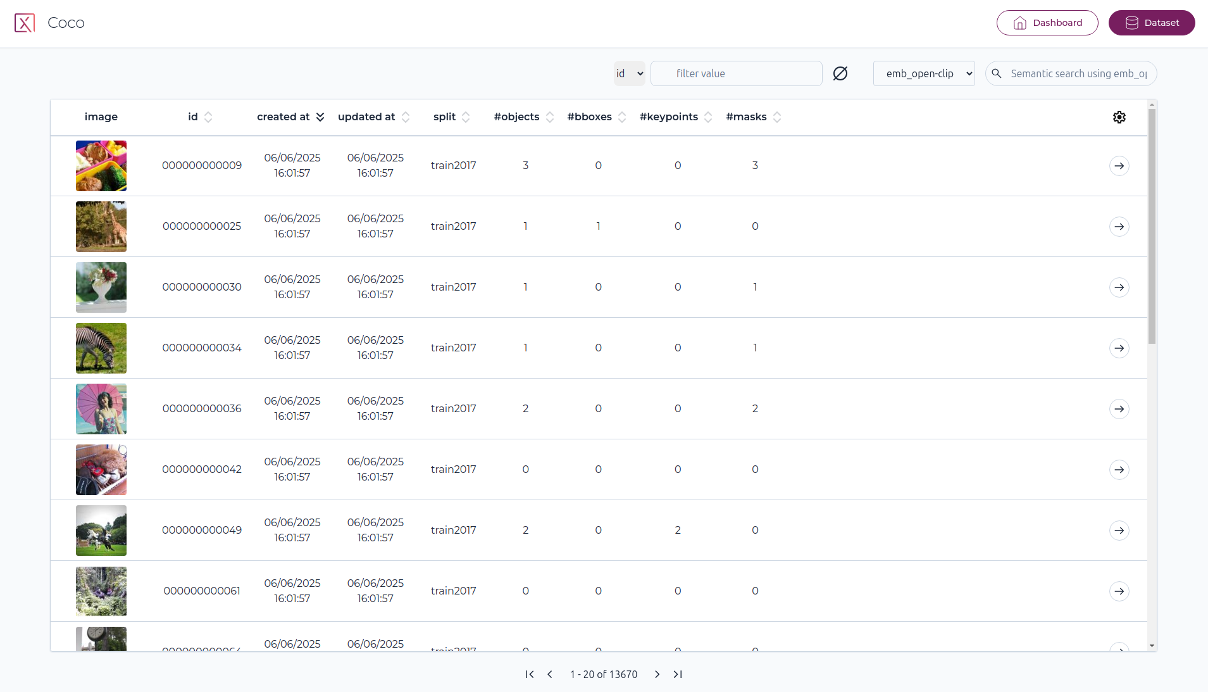Sort table by updated at

[x=406, y=117]
